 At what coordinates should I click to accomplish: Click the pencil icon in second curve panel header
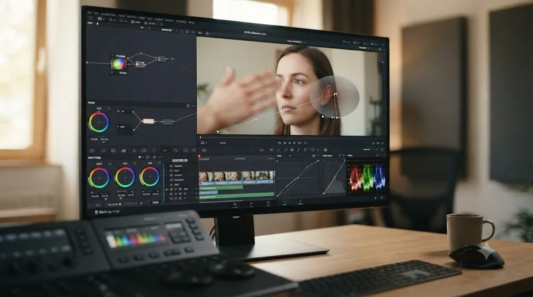339,156
